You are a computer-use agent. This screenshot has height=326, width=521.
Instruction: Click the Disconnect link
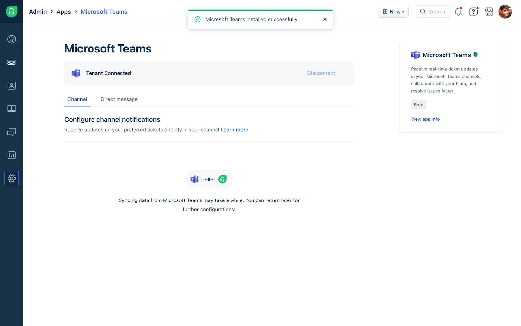[321, 73]
